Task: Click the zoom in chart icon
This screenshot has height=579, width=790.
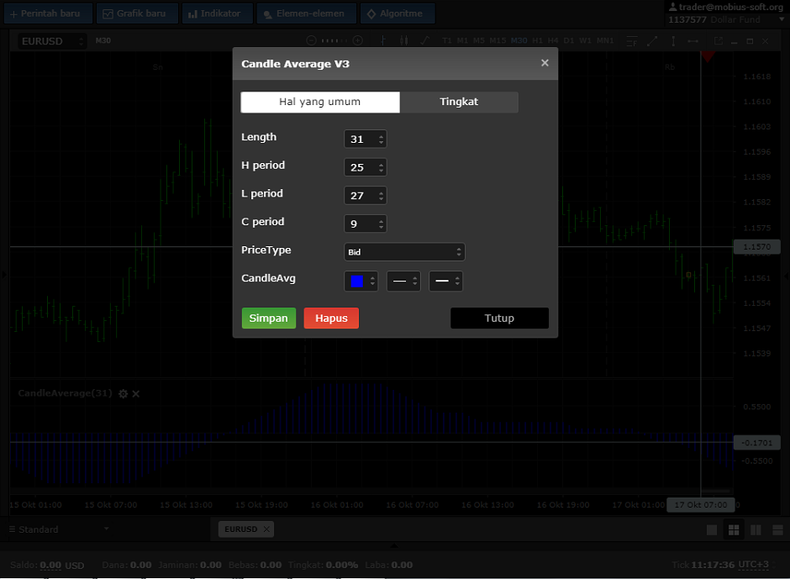Action: point(357,40)
